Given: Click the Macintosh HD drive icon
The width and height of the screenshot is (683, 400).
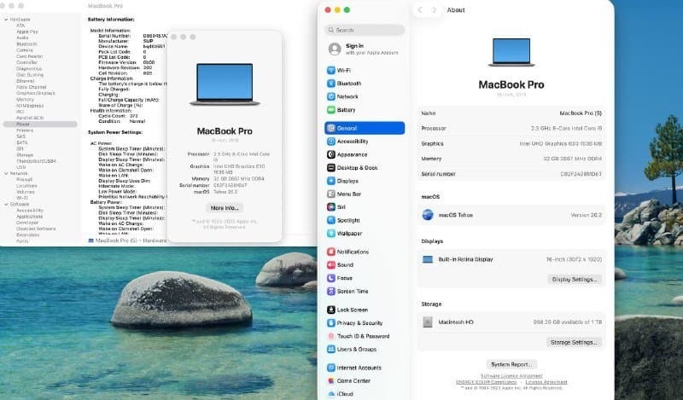Looking at the screenshot, I should pyautogui.click(x=428, y=322).
